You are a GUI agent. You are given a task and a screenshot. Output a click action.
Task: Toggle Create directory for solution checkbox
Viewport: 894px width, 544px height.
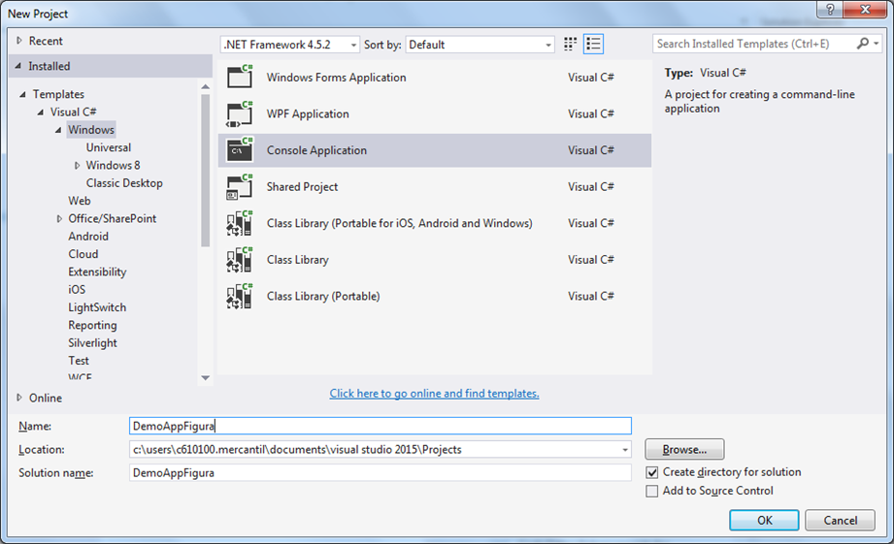pyautogui.click(x=652, y=472)
